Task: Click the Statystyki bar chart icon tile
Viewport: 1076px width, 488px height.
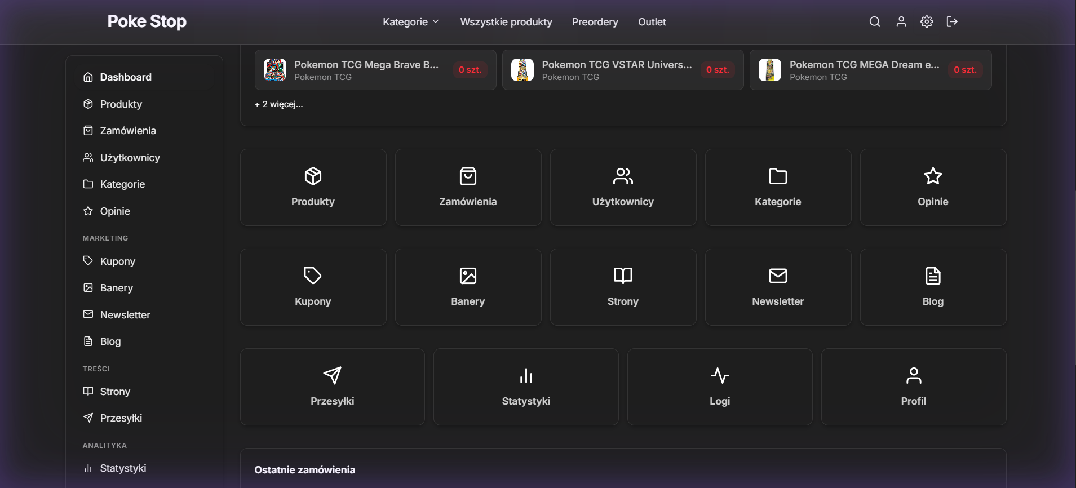Action: [526, 387]
